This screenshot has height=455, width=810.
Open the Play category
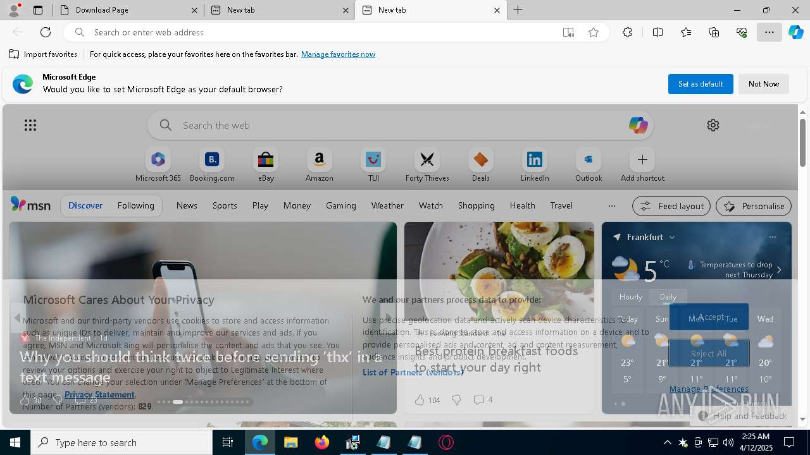pos(260,205)
